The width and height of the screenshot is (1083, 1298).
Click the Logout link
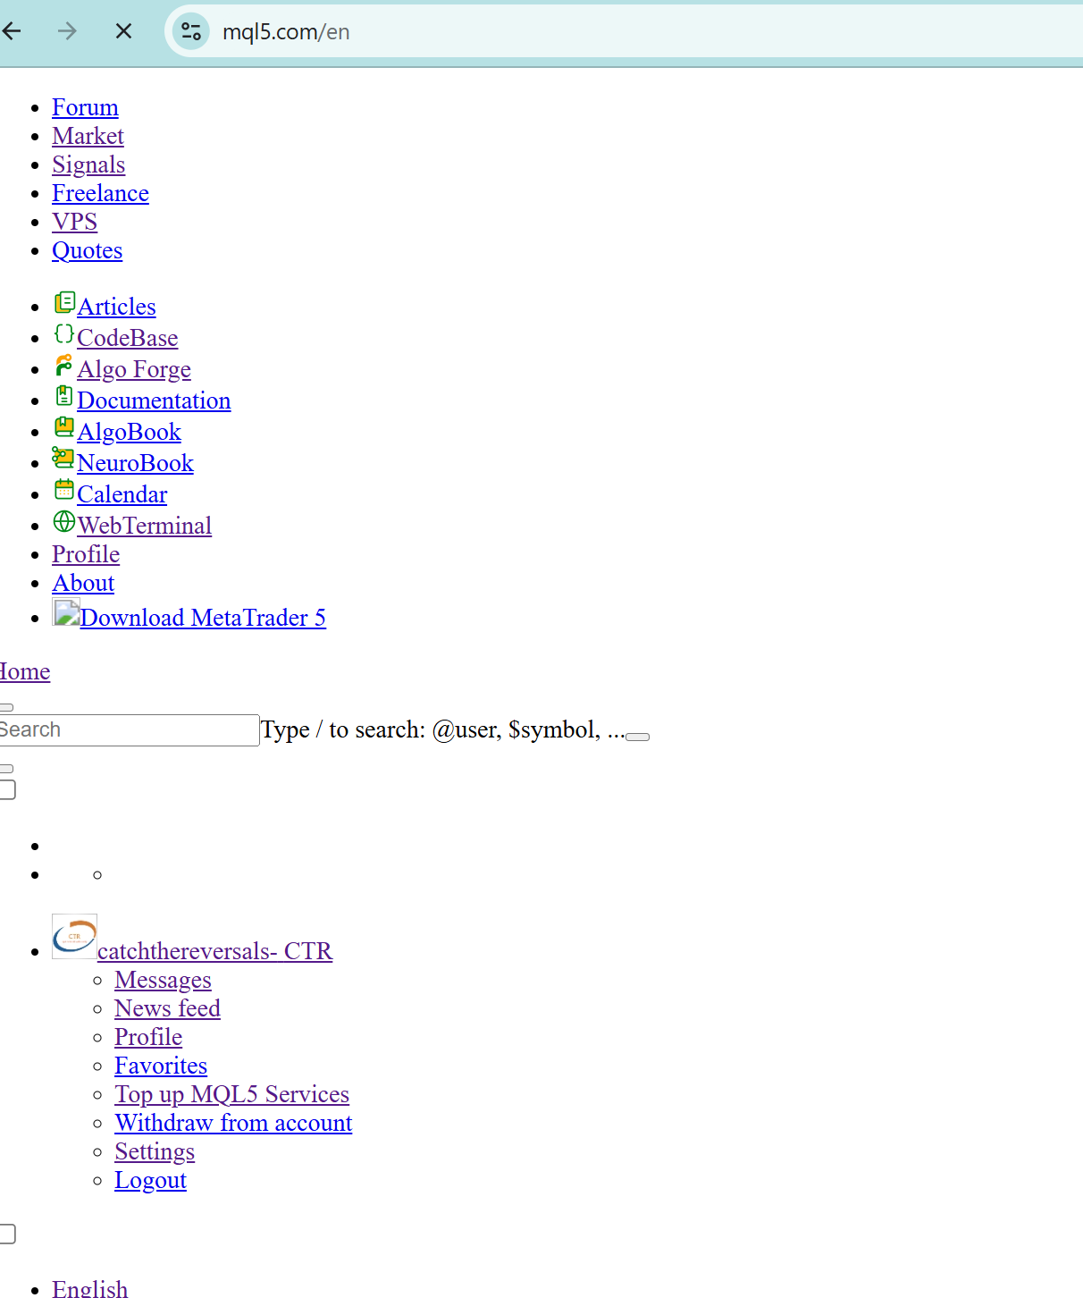150,1180
